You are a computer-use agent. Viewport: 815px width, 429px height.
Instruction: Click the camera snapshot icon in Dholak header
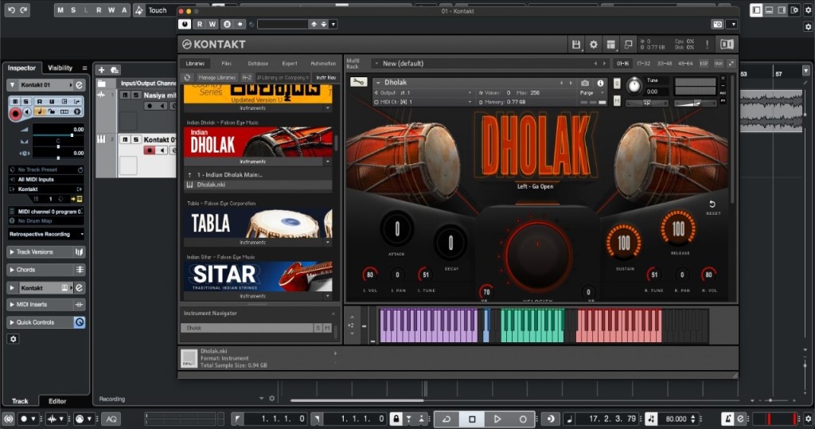click(585, 83)
